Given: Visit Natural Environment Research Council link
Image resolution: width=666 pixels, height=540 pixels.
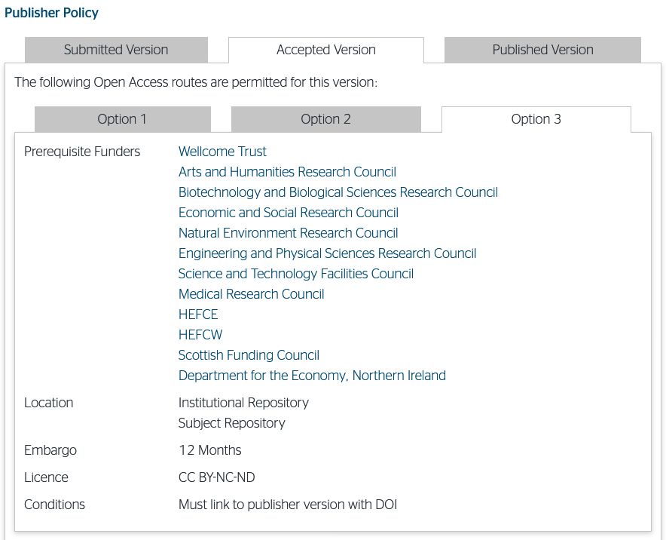Looking at the screenshot, I should pyautogui.click(x=288, y=233).
